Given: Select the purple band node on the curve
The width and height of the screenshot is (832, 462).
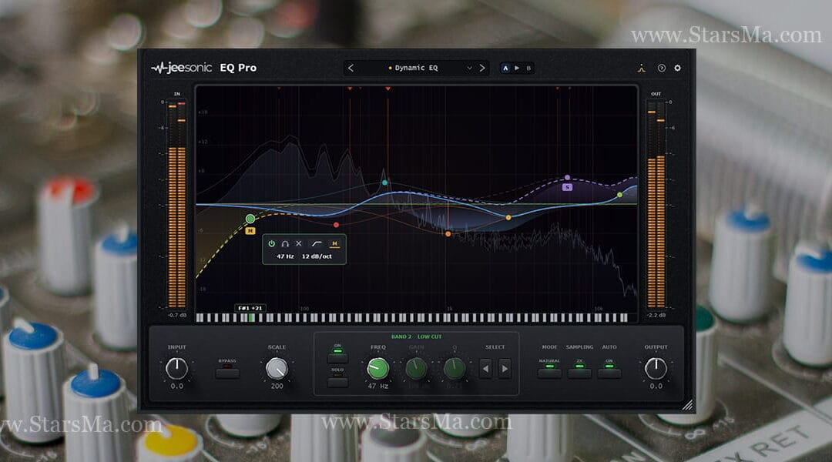Looking at the screenshot, I should 567,177.
